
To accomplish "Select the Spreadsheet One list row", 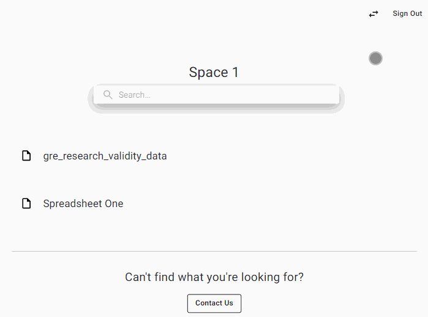I will point(245,203).
